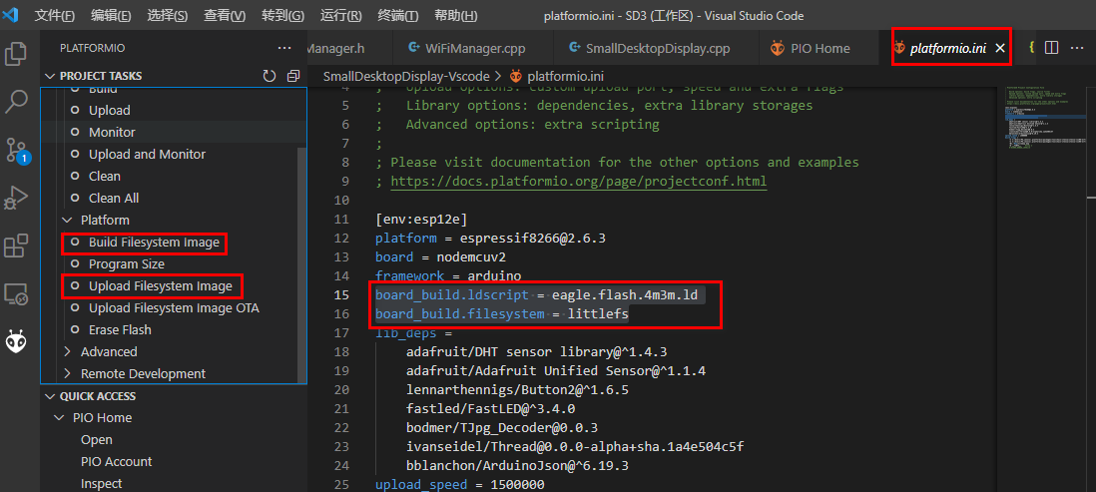Viewport: 1096px width, 492px height.
Task: Open PLATFORMIO panel more actions menu
Action: (283, 48)
